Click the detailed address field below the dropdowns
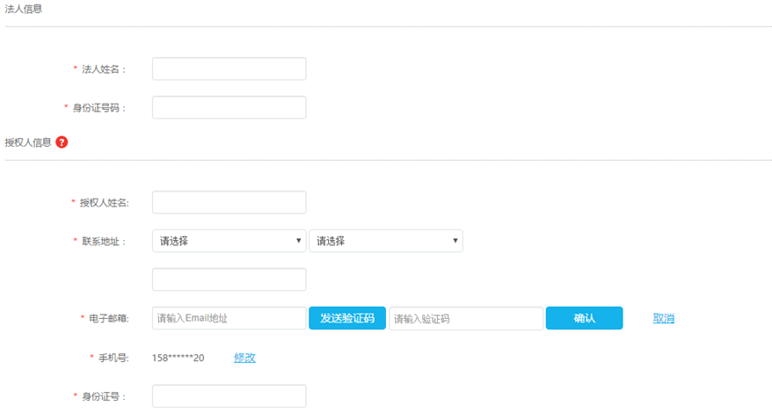Viewport: 772px width, 413px height. 229,279
